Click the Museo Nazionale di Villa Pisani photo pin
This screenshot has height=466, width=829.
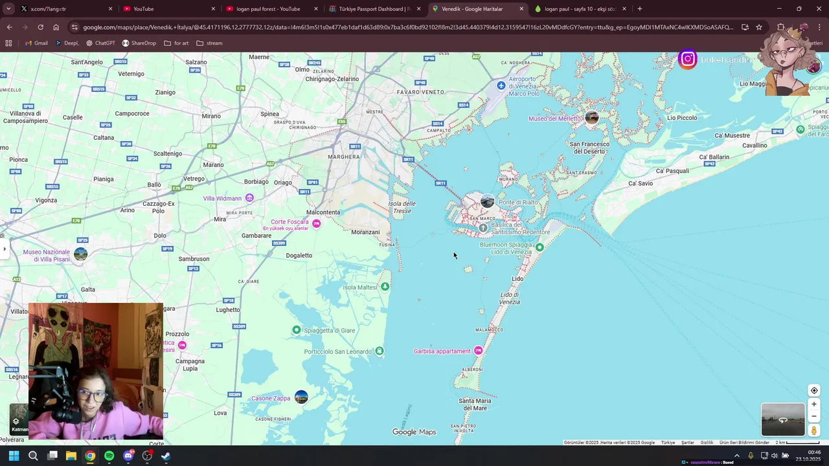coord(80,254)
